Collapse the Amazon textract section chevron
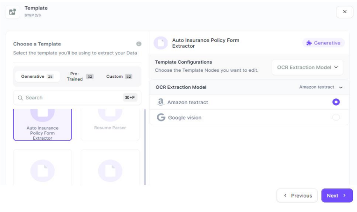 tap(341, 87)
